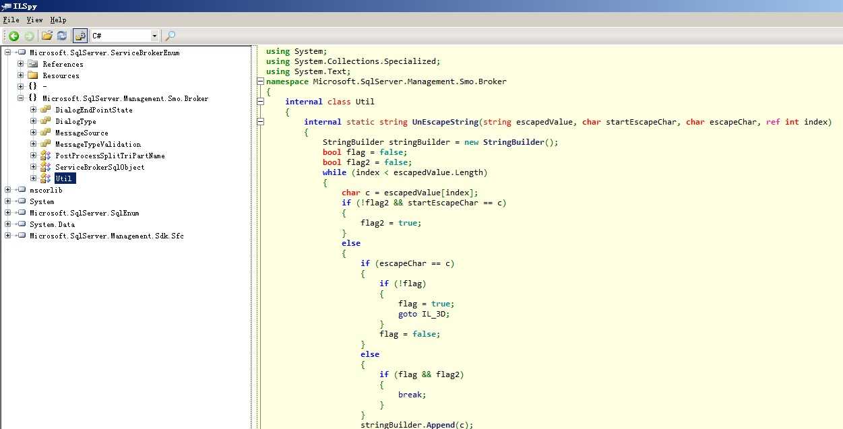Screen dimensions: 843x429
Task: Click the Microsoft.SqlServer.SqlEnum assembly icon
Action: [20, 213]
